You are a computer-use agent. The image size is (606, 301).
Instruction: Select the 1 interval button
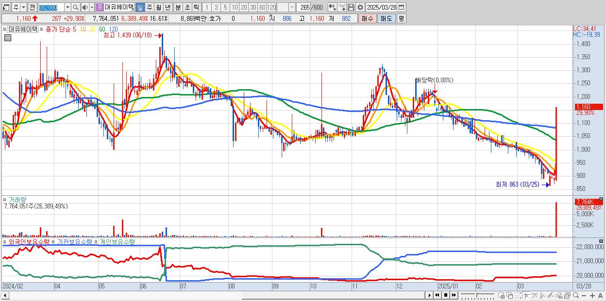pos(207,7)
